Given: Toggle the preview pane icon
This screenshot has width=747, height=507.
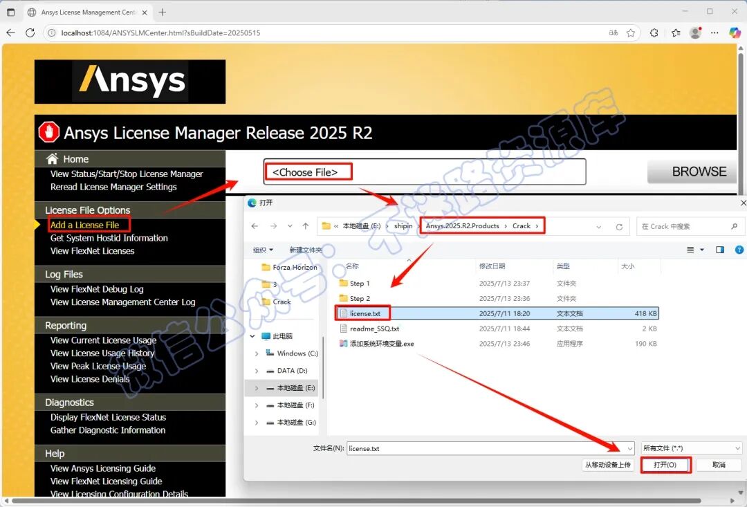Looking at the screenshot, I should [x=720, y=250].
